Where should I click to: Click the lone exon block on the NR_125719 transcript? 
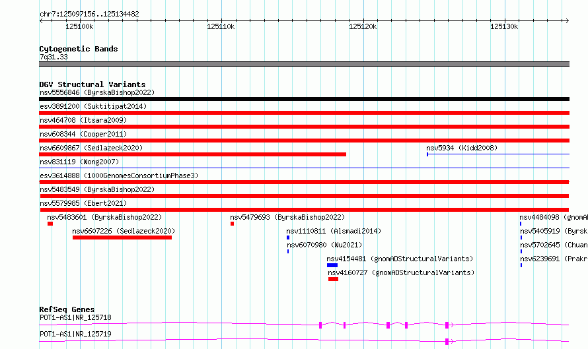447,342
